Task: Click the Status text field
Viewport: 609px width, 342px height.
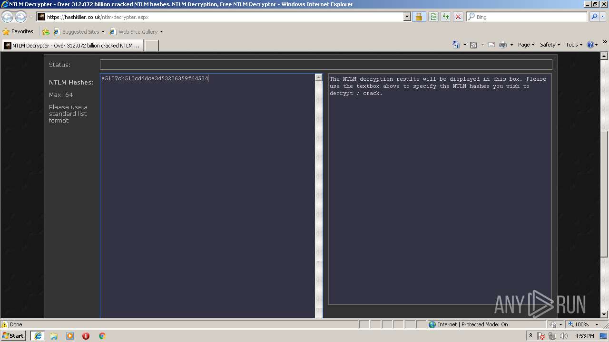Action: tap(326, 65)
